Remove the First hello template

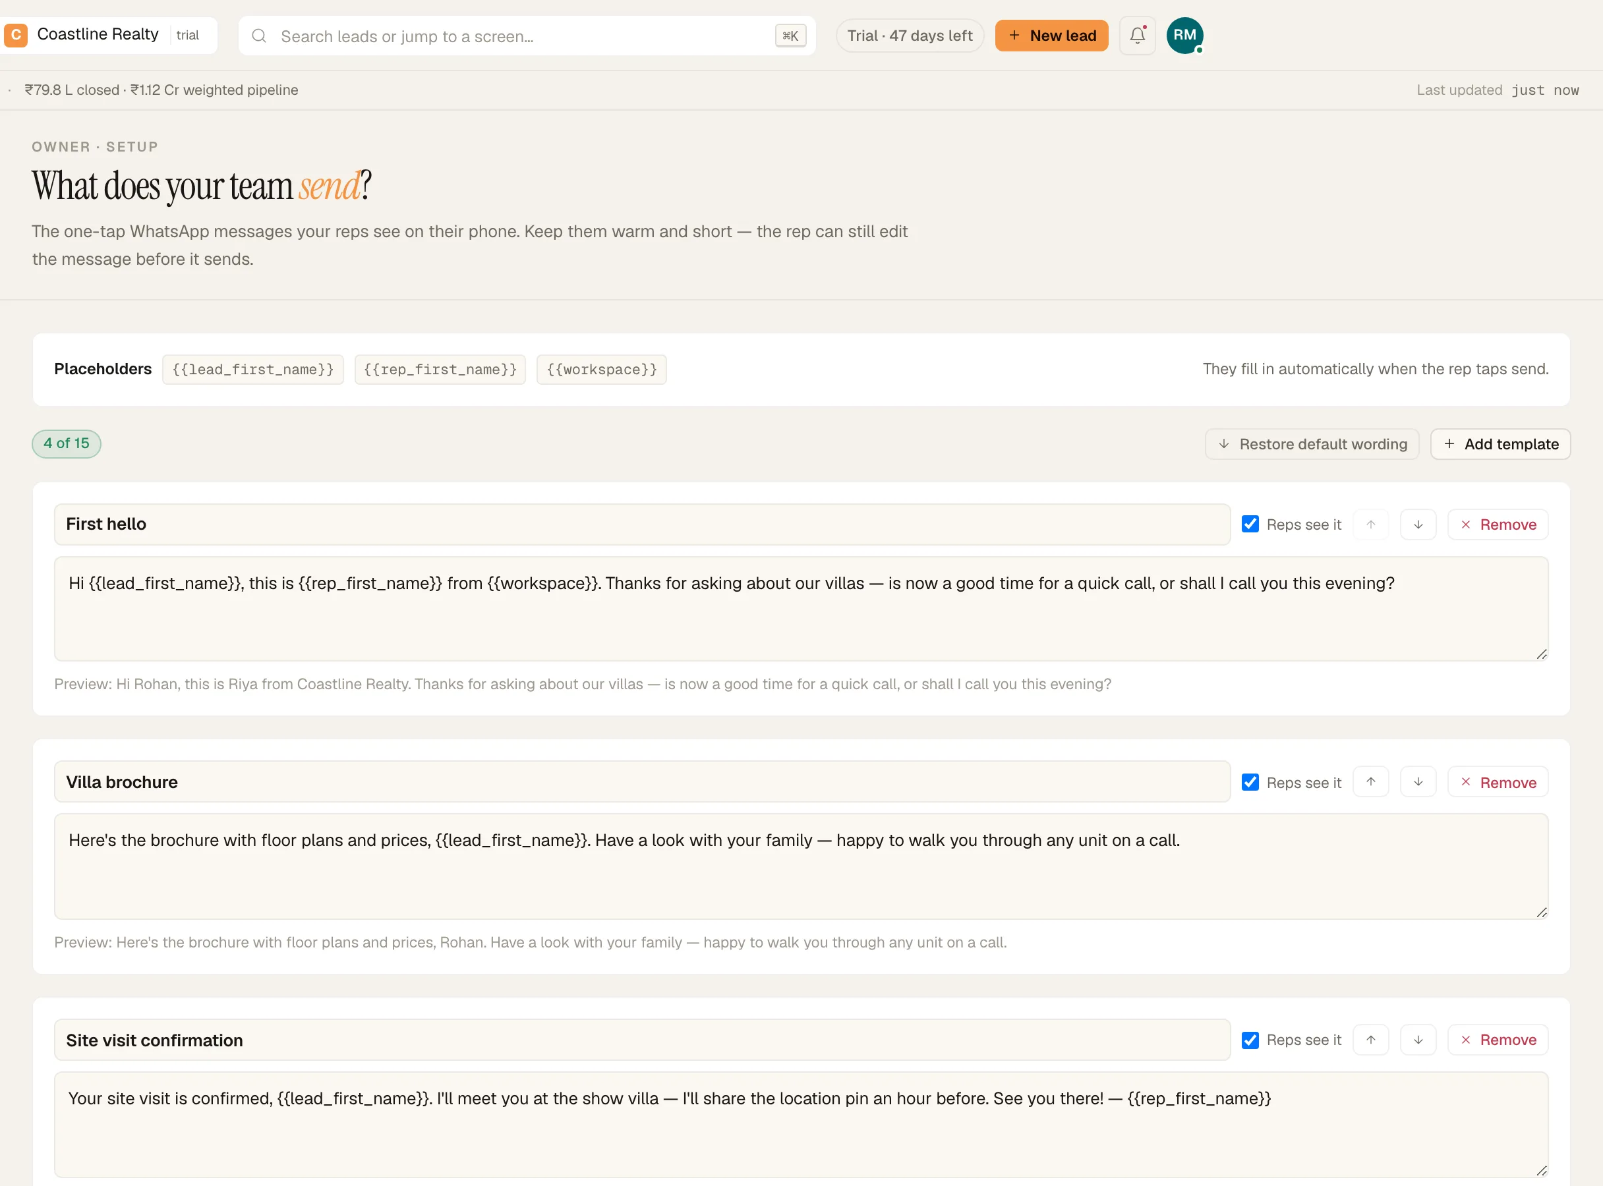(1498, 524)
